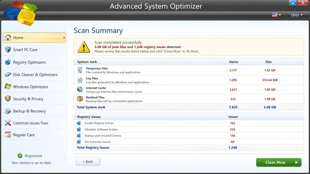
Task: Click the Total Registry Issues label
Action: tap(93, 148)
